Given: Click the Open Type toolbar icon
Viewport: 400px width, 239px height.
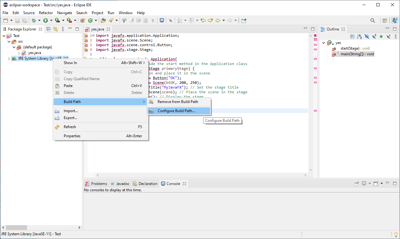Looking at the screenshot, I should [103, 20].
